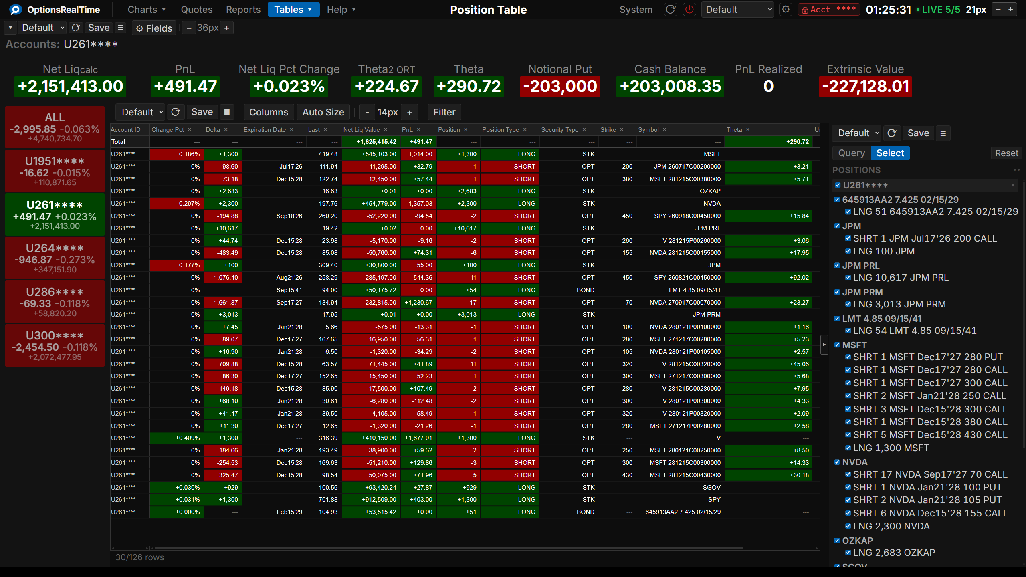Remove the PnL column

tap(418, 129)
